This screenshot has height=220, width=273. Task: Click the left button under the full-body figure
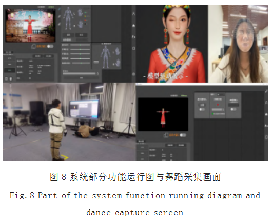68,35
